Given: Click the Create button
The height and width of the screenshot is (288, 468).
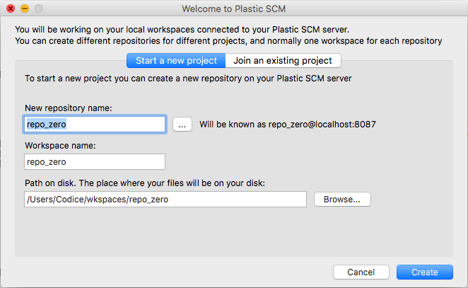Looking at the screenshot, I should click(x=425, y=272).
